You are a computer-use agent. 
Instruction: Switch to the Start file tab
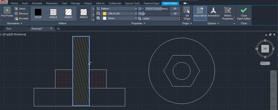tap(9, 28)
